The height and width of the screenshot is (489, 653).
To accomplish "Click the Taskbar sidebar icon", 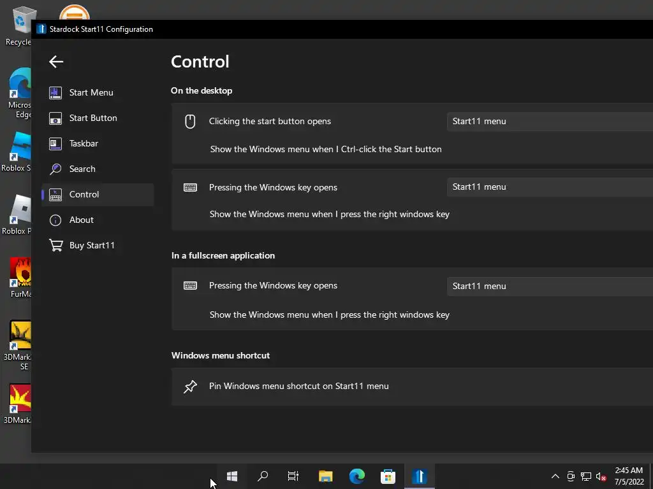I will (55, 143).
